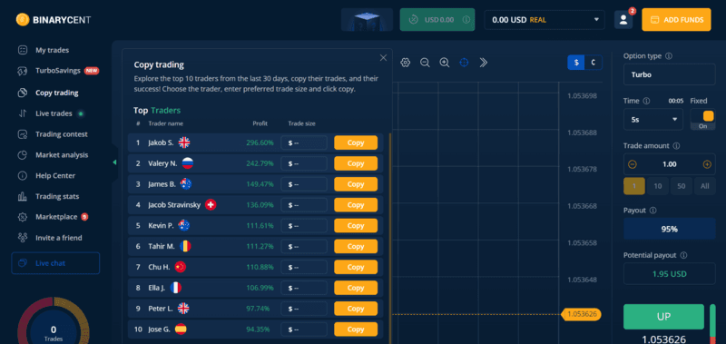Copy trader James B.
Image resolution: width=726 pixels, height=344 pixels.
point(356,184)
